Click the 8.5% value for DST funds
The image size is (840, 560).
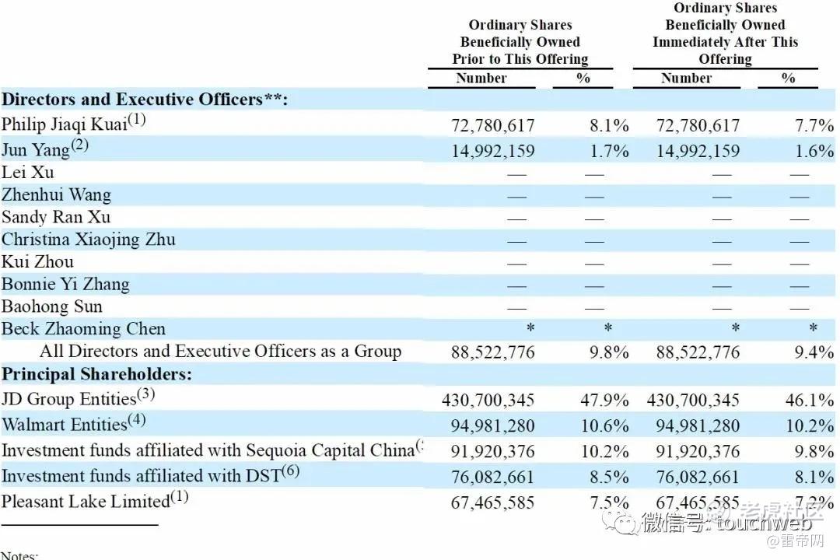[x=609, y=477]
